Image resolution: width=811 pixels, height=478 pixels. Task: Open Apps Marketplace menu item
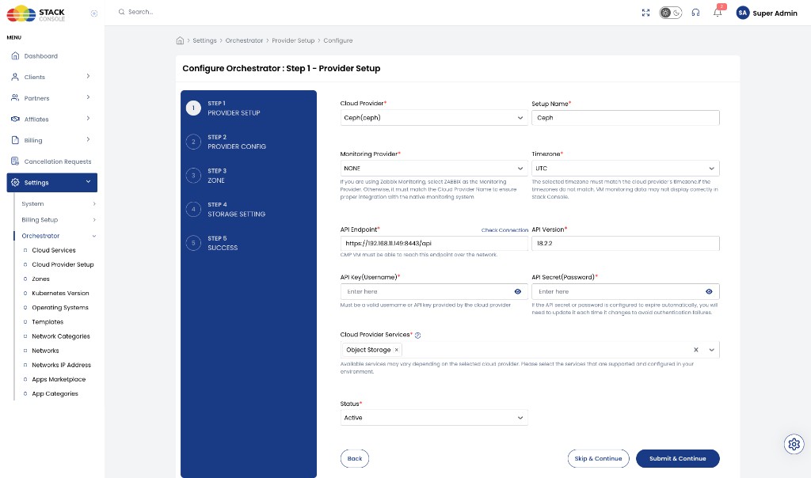59,379
